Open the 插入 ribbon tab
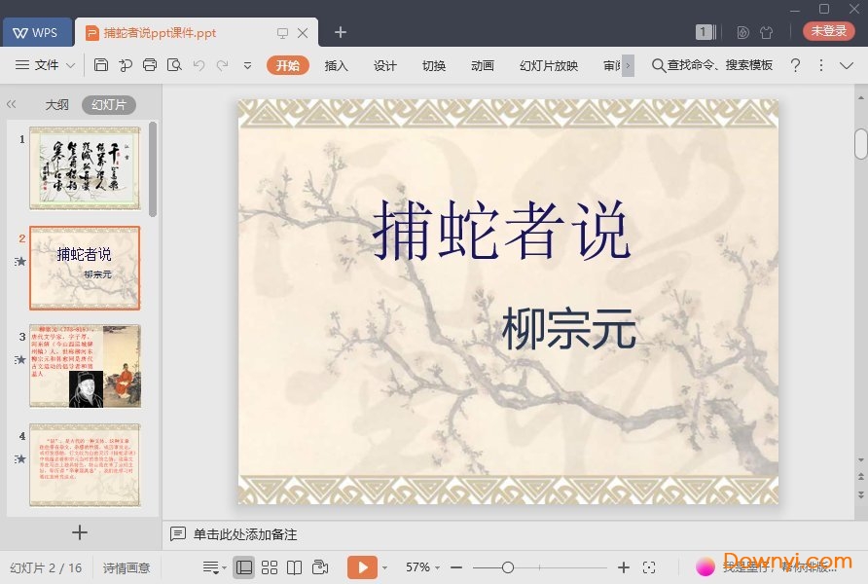 pyautogui.click(x=336, y=65)
